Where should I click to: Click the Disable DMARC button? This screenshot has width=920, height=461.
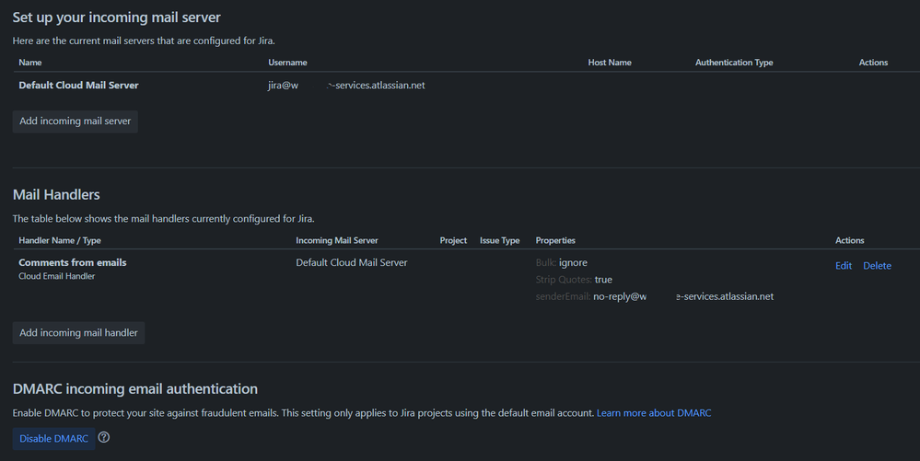pos(54,439)
